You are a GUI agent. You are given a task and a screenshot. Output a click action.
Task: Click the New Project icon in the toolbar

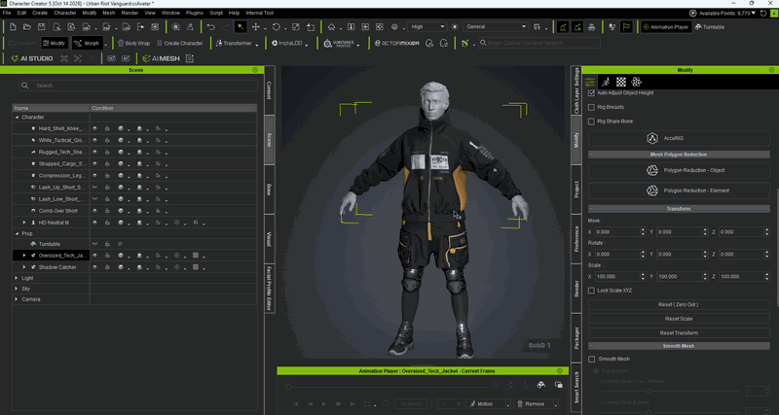13,27
